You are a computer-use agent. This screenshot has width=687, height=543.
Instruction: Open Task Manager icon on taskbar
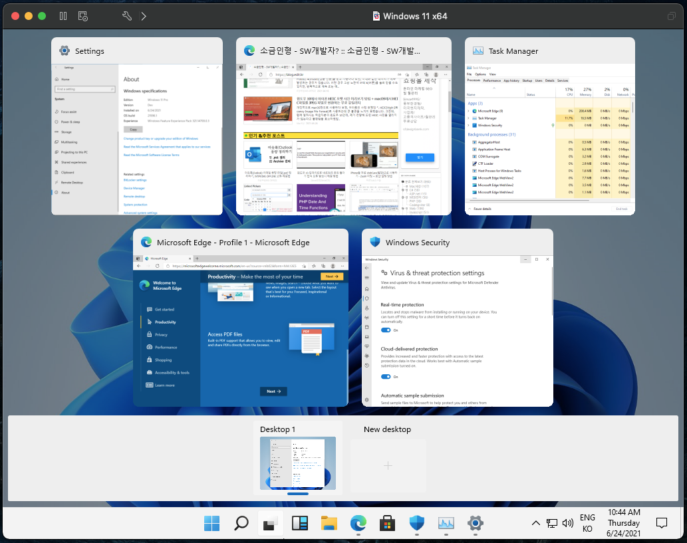[446, 523]
